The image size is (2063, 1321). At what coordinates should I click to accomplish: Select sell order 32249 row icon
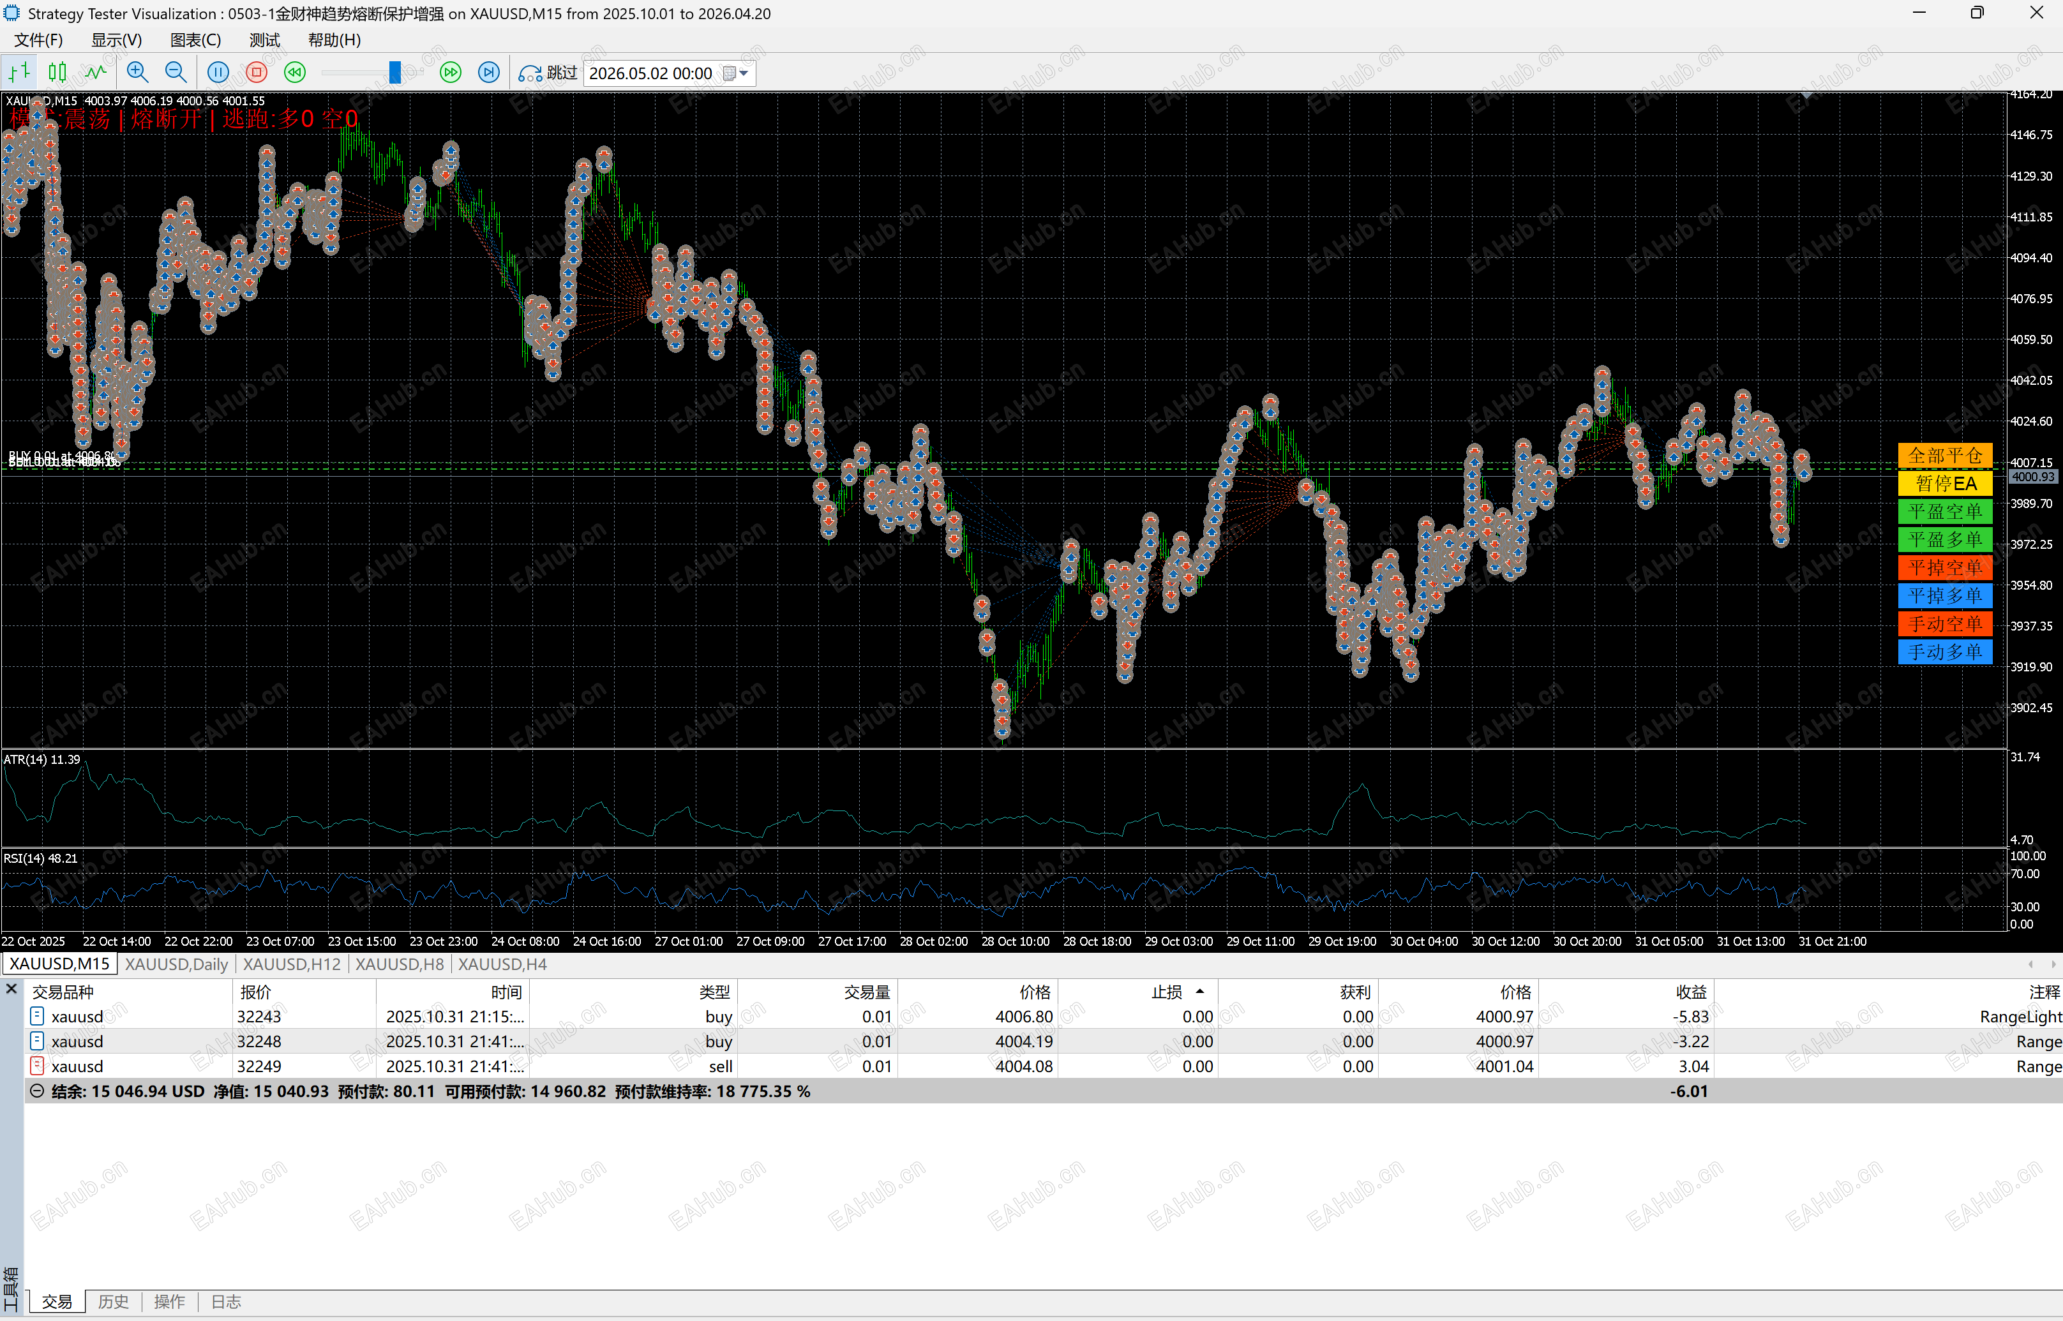point(37,1066)
